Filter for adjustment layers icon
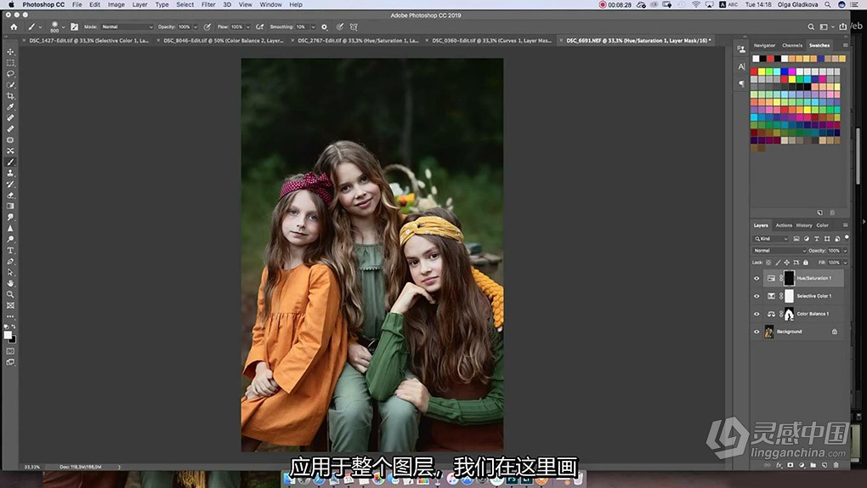Viewport: 867px width, 488px height. coord(806,238)
